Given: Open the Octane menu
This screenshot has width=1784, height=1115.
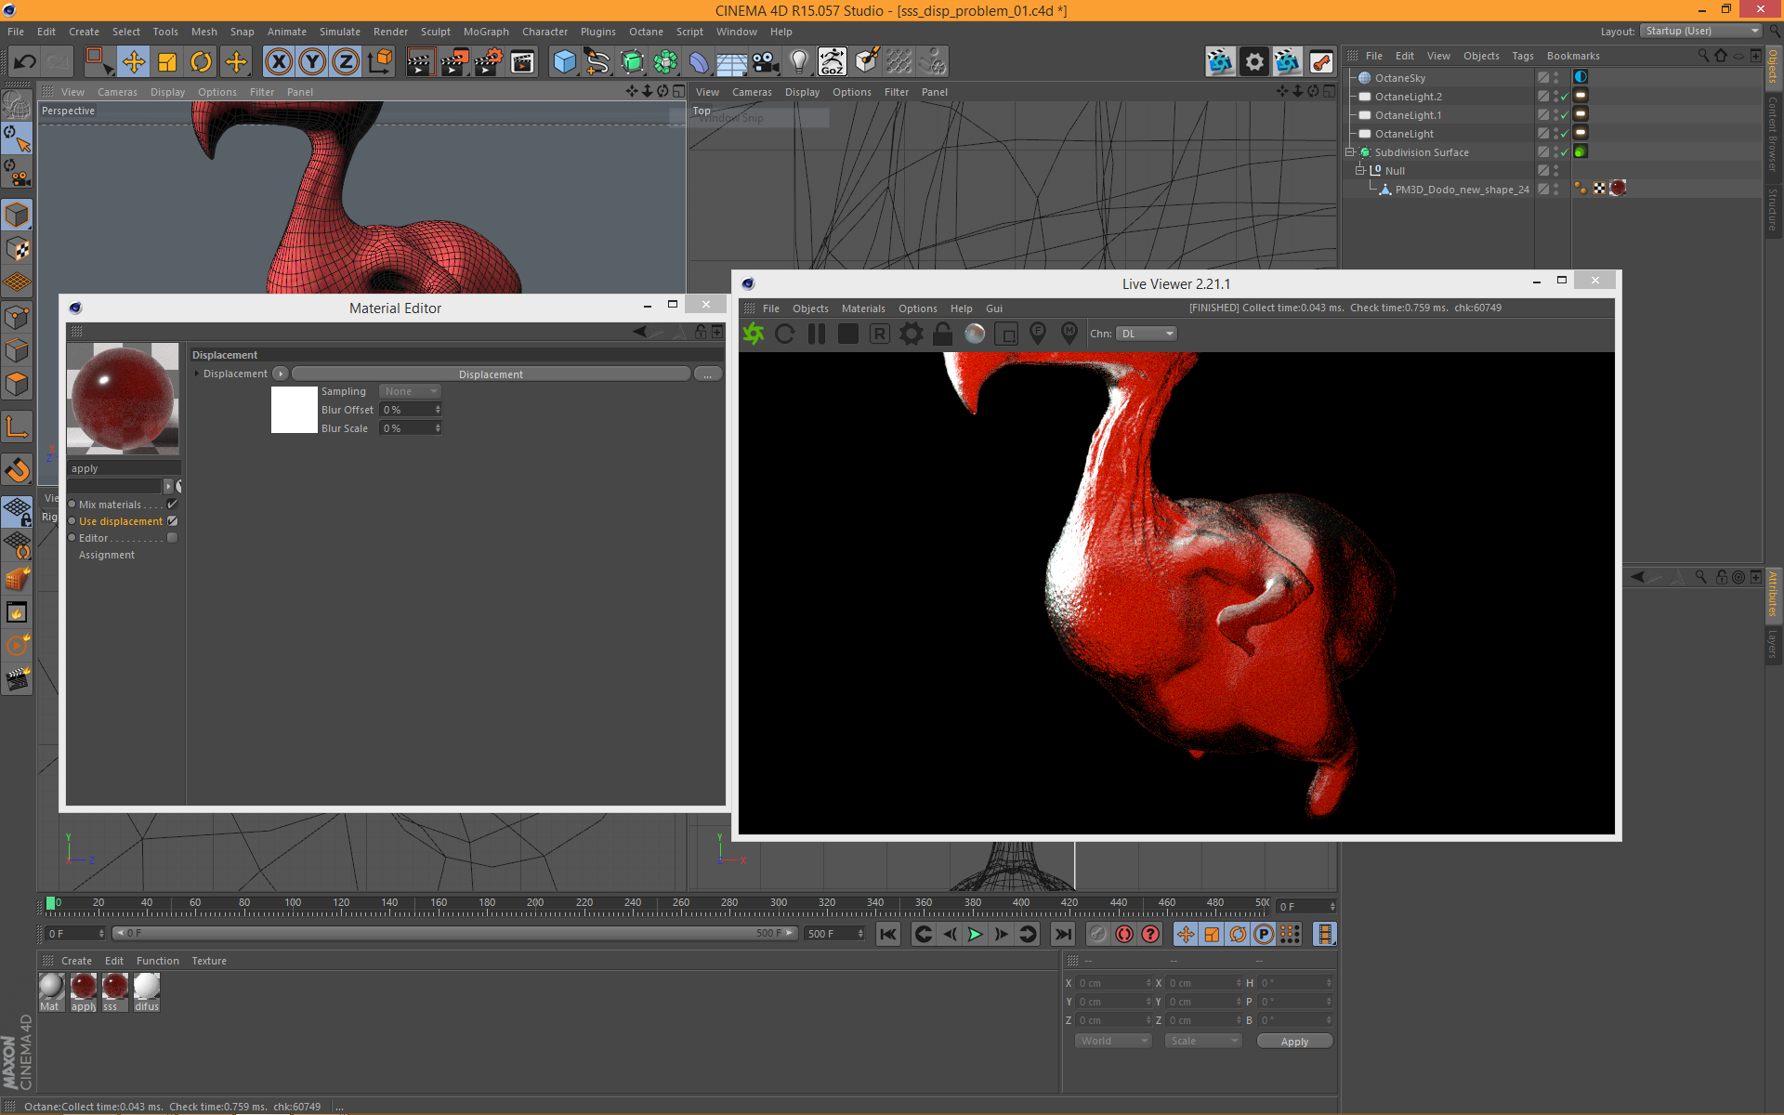Looking at the screenshot, I should pyautogui.click(x=646, y=32).
